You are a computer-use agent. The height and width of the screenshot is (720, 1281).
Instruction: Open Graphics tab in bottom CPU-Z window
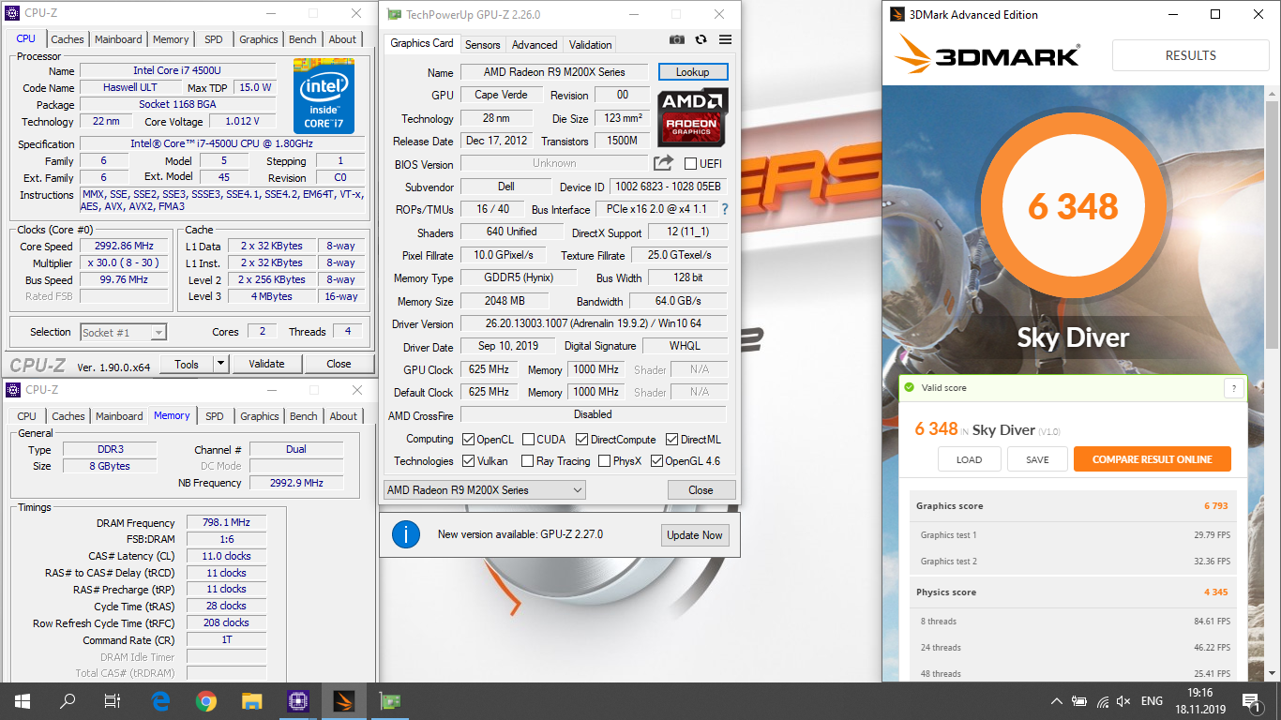point(260,416)
